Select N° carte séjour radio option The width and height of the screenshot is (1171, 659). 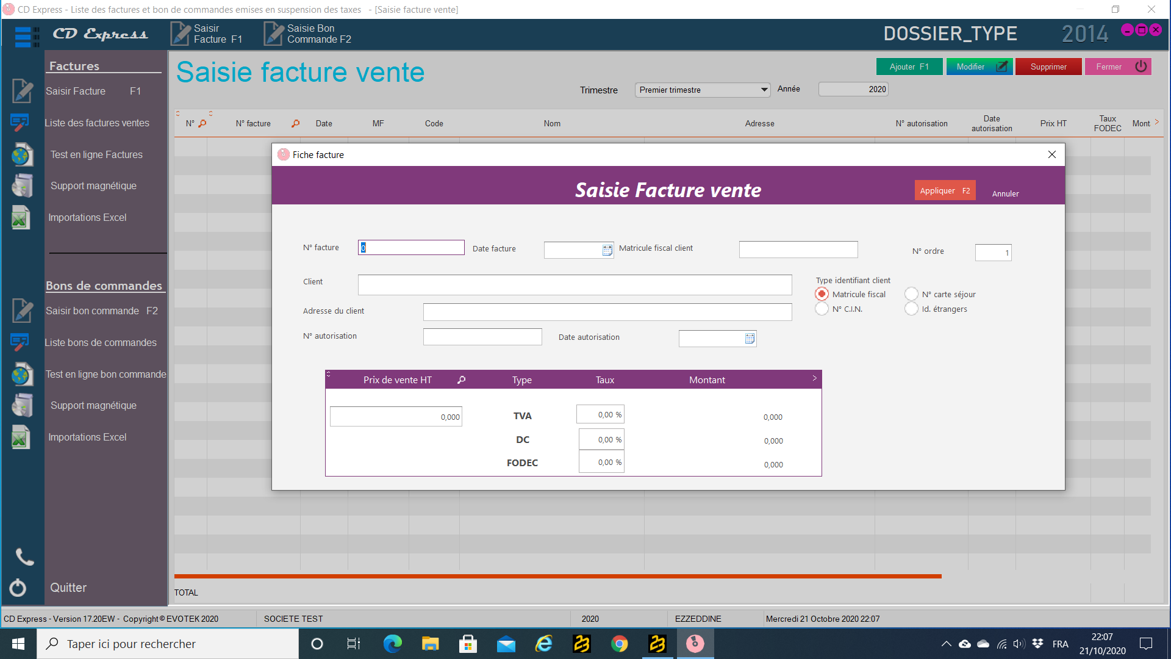[x=911, y=294]
